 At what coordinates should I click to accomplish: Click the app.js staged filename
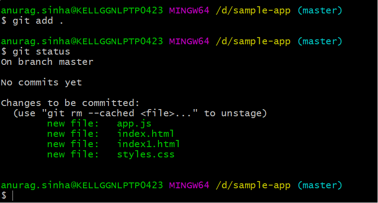click(x=134, y=123)
